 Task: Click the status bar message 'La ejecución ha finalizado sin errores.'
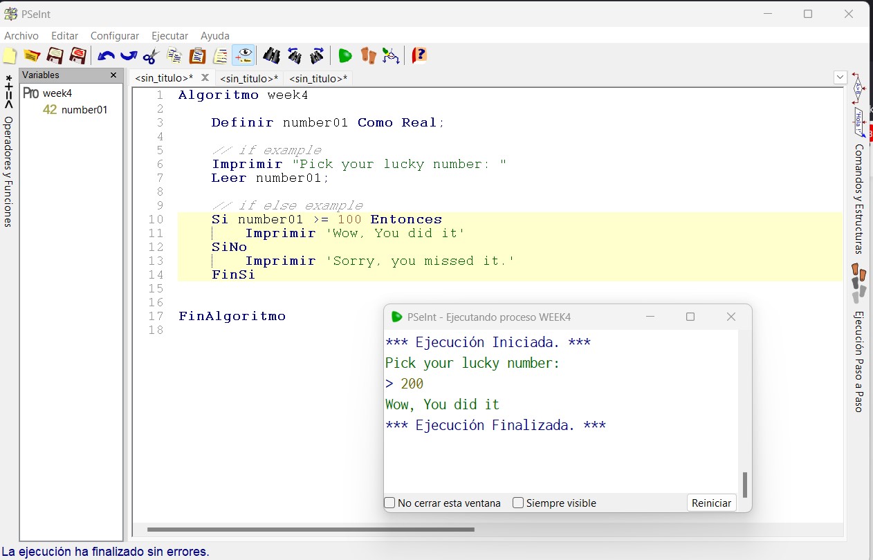(x=105, y=552)
